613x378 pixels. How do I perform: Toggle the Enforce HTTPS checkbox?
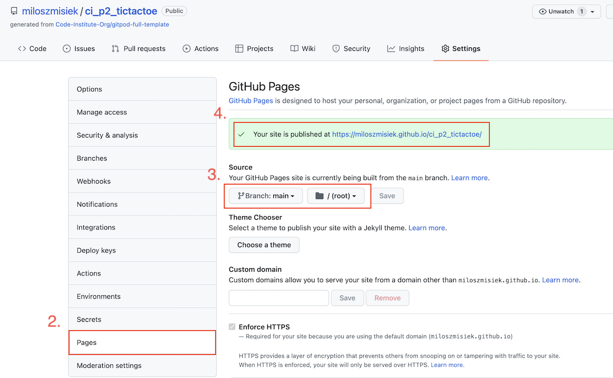[232, 327]
